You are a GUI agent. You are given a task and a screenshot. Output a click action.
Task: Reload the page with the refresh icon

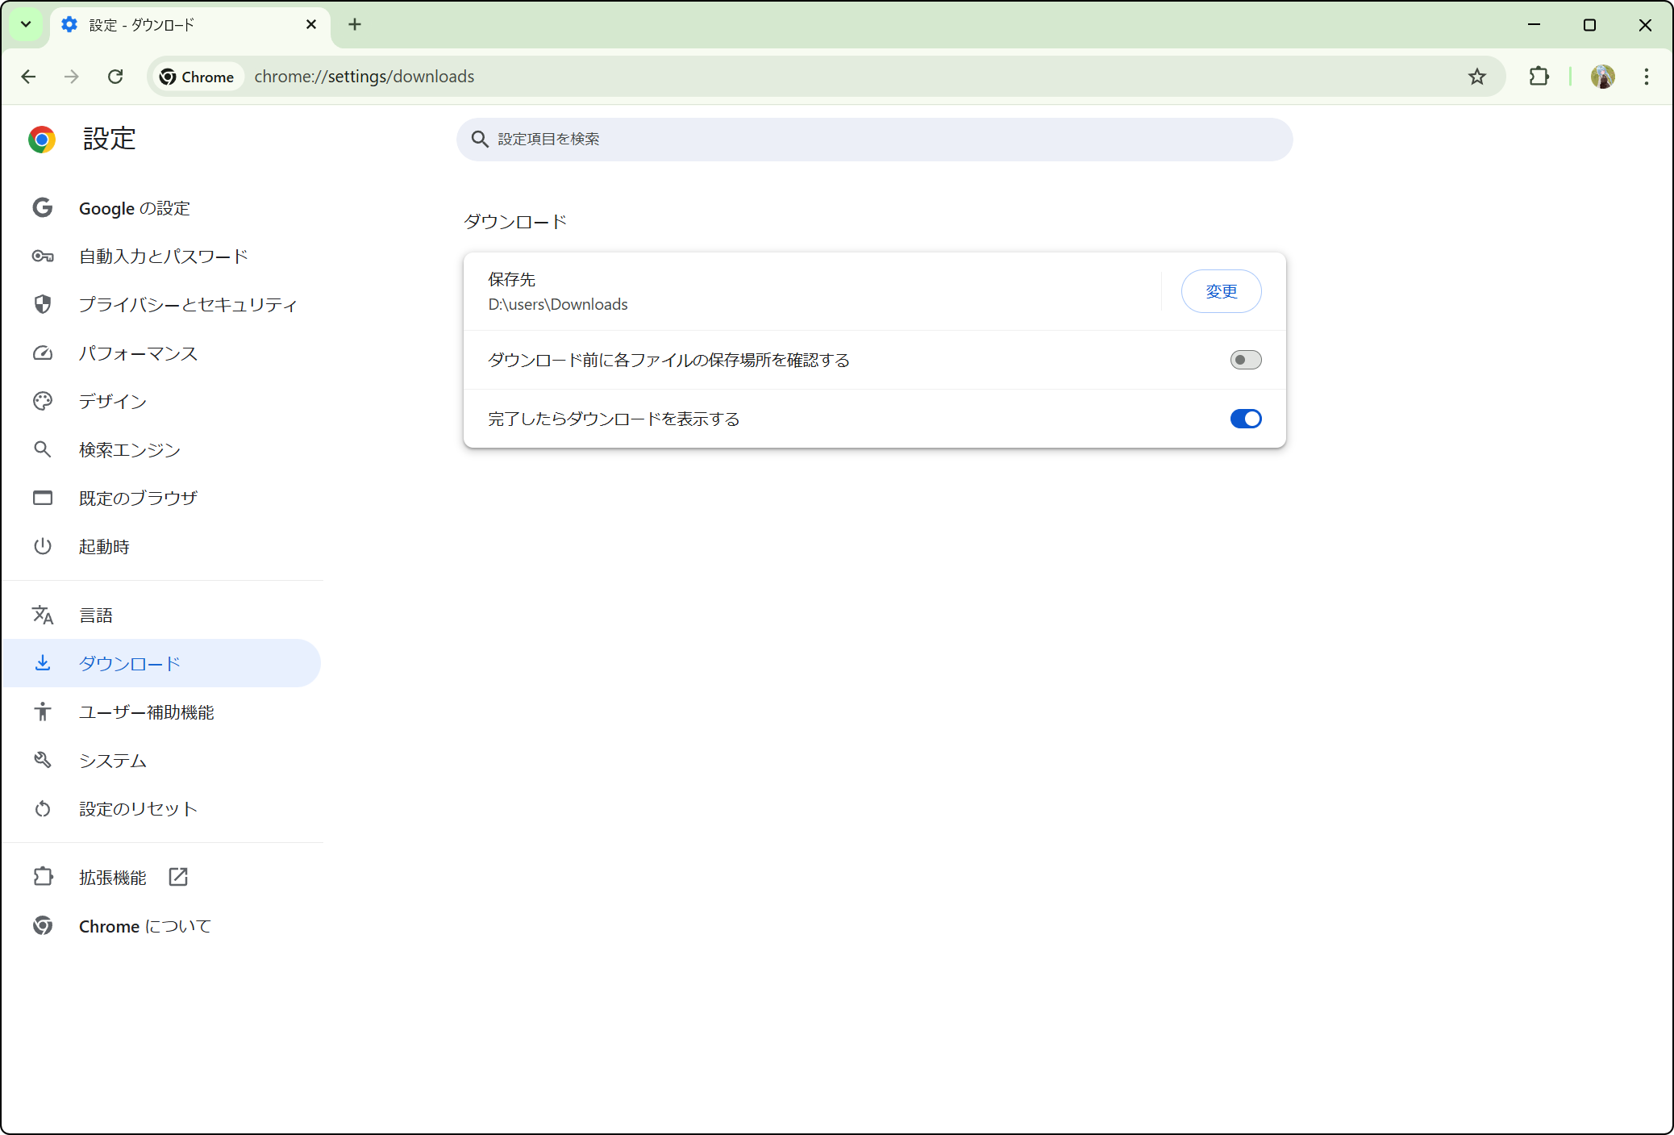[115, 77]
